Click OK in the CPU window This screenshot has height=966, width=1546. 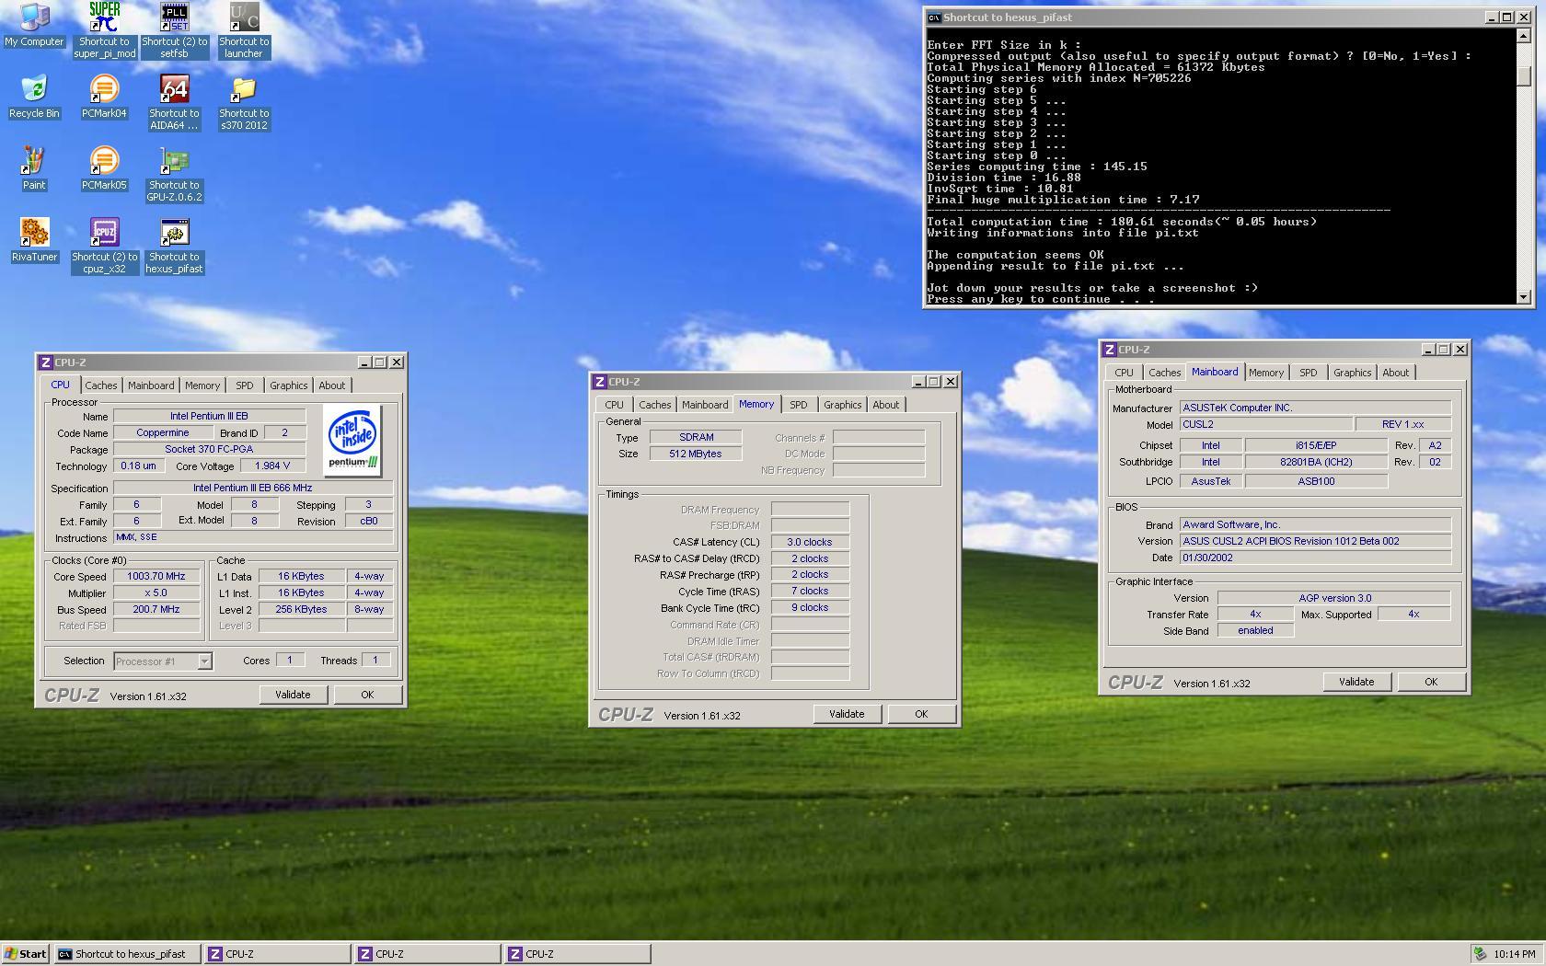pos(367,696)
